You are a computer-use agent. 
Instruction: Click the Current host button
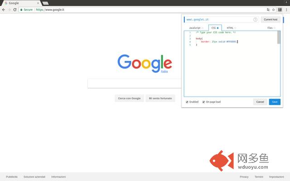[x=271, y=19]
